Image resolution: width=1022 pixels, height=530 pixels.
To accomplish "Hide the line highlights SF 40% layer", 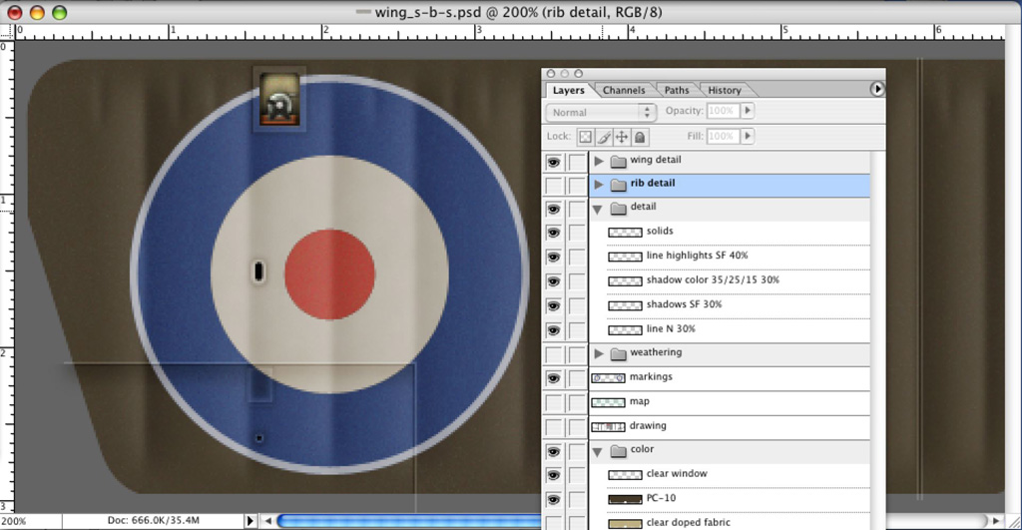I will coord(553,257).
